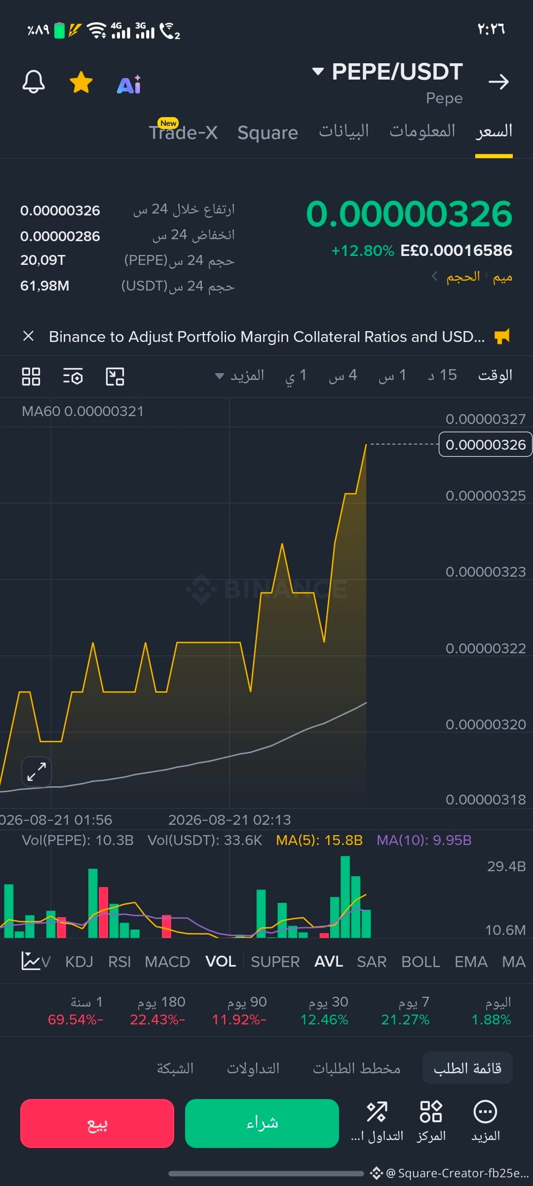The height and width of the screenshot is (1186, 533).
Task: Open the chart indicator settings icon
Action: point(73,376)
